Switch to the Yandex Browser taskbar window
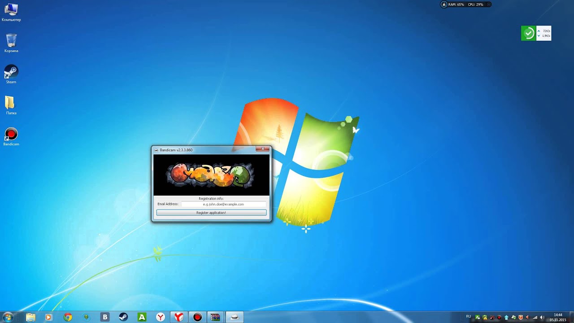Screen dimensions: 574x323 (x=179, y=317)
